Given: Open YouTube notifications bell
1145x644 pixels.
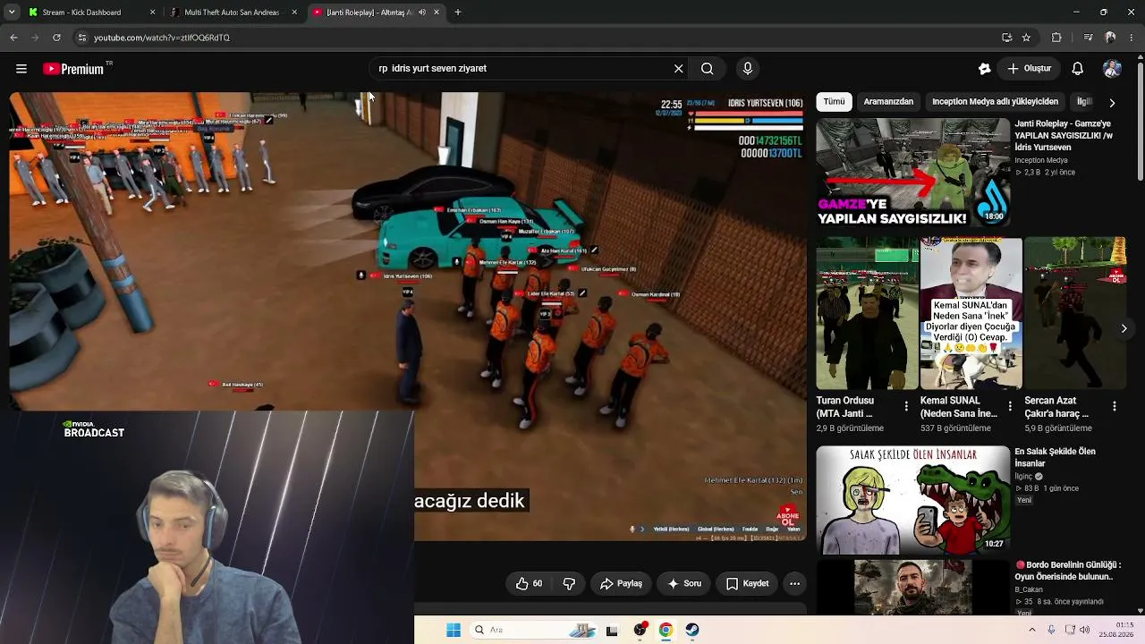Looking at the screenshot, I should pyautogui.click(x=1078, y=69).
